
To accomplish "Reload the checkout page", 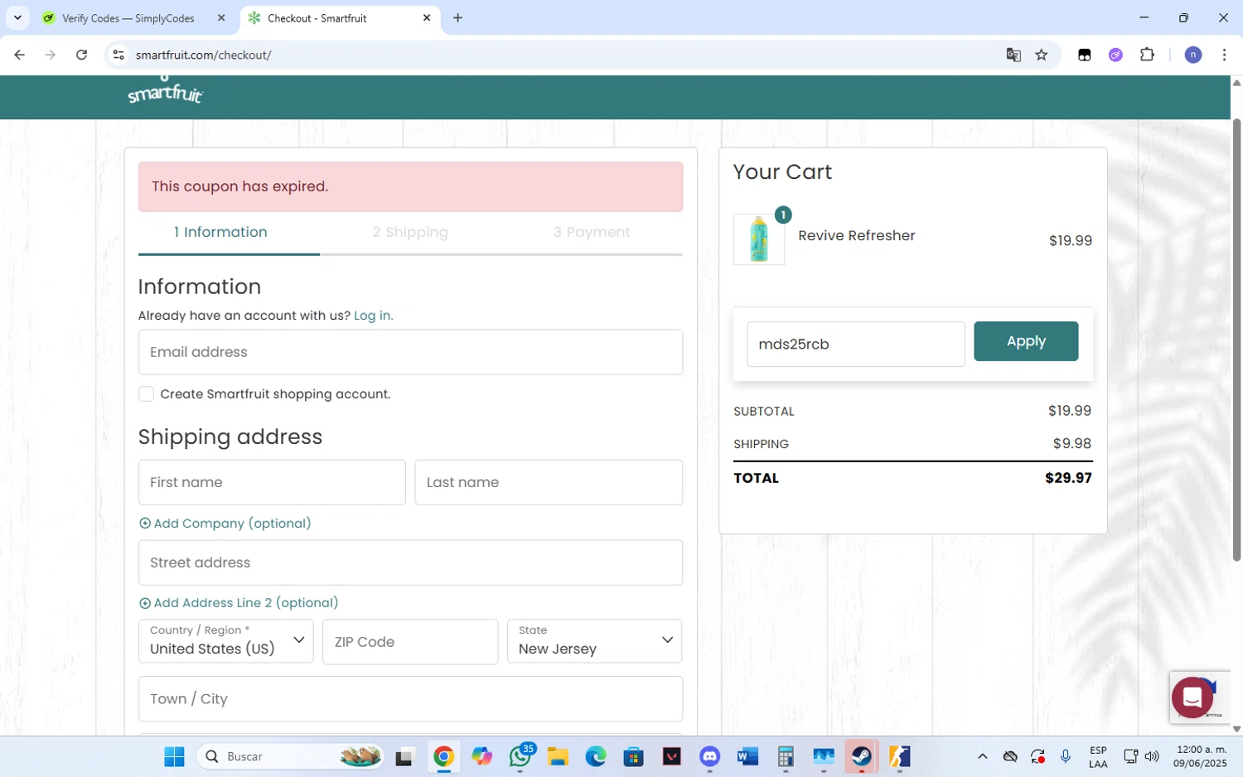I will [81, 55].
